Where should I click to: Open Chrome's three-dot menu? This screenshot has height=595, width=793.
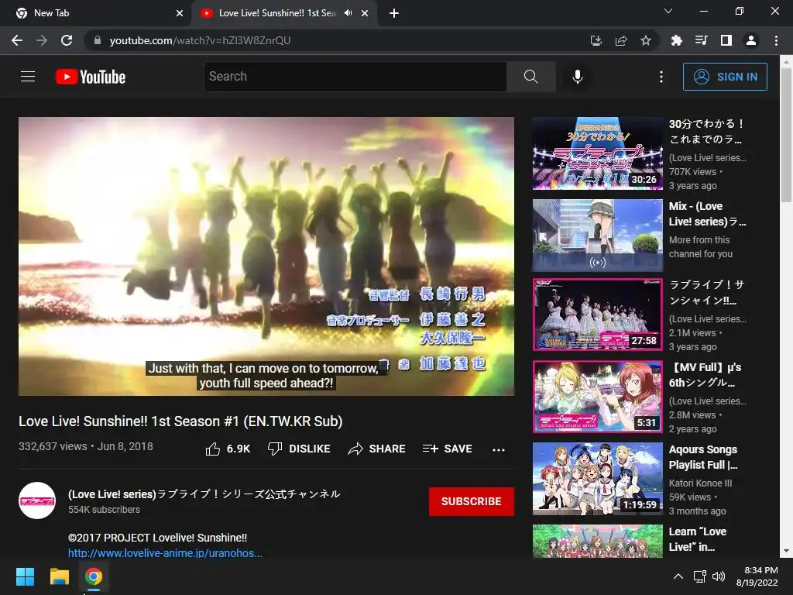pyautogui.click(x=776, y=40)
